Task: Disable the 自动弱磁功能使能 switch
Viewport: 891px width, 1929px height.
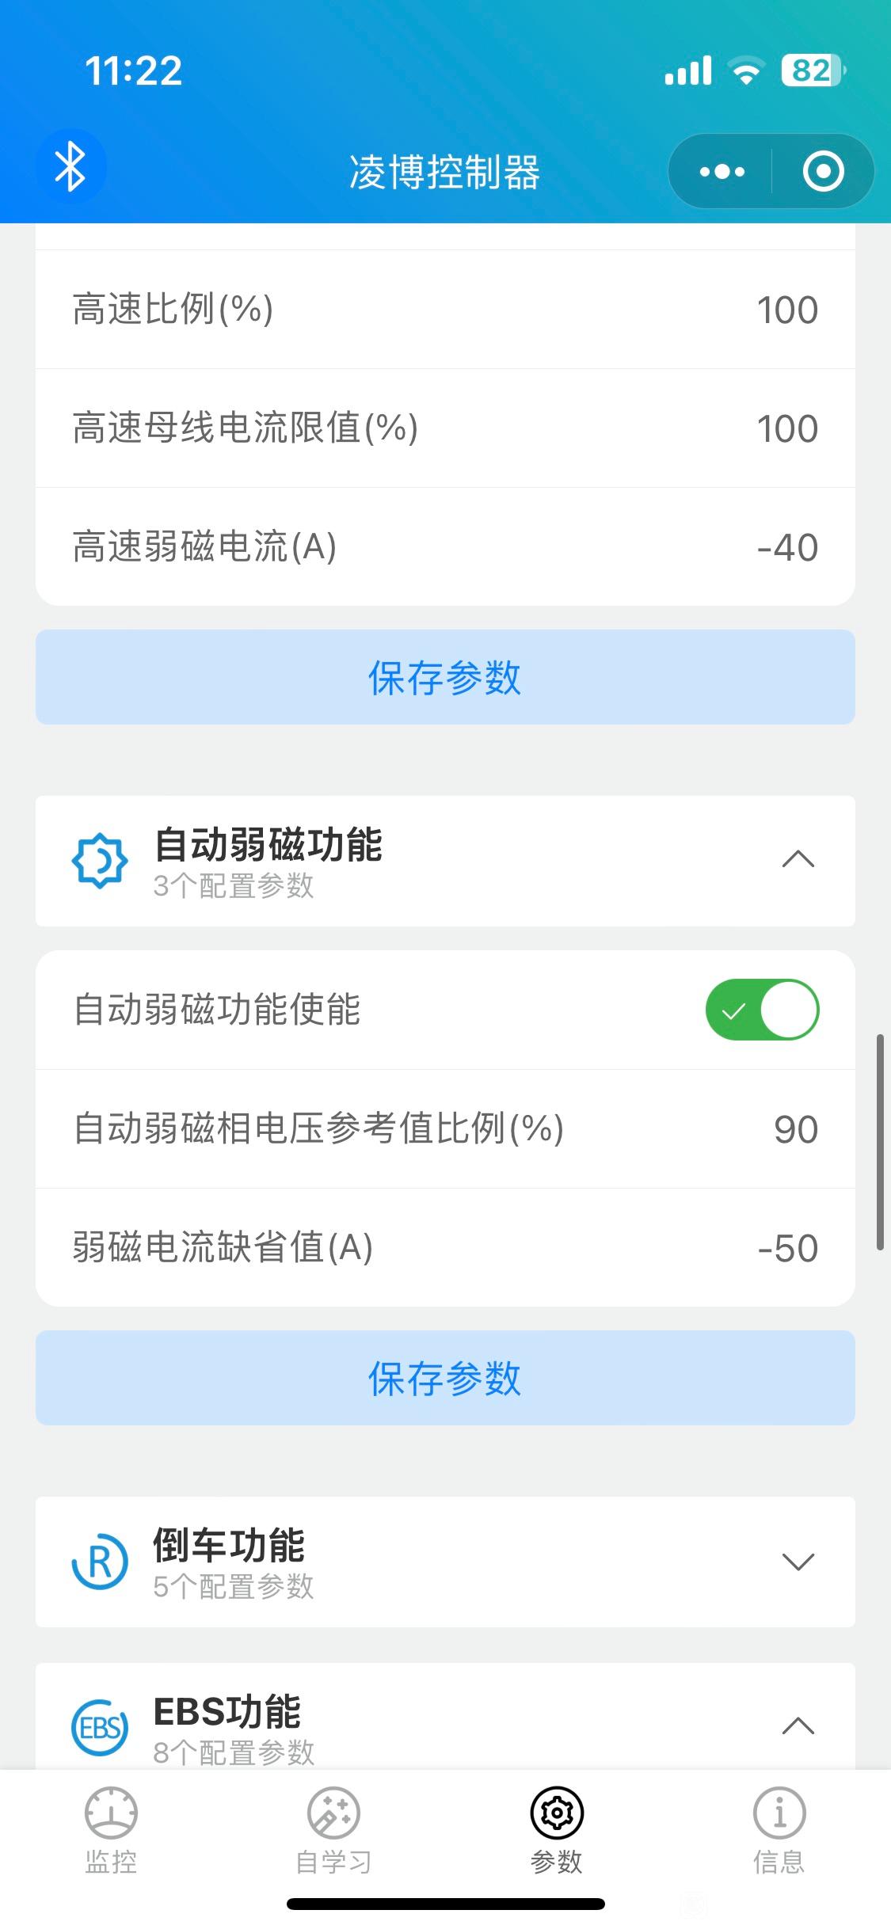Action: click(x=762, y=1010)
